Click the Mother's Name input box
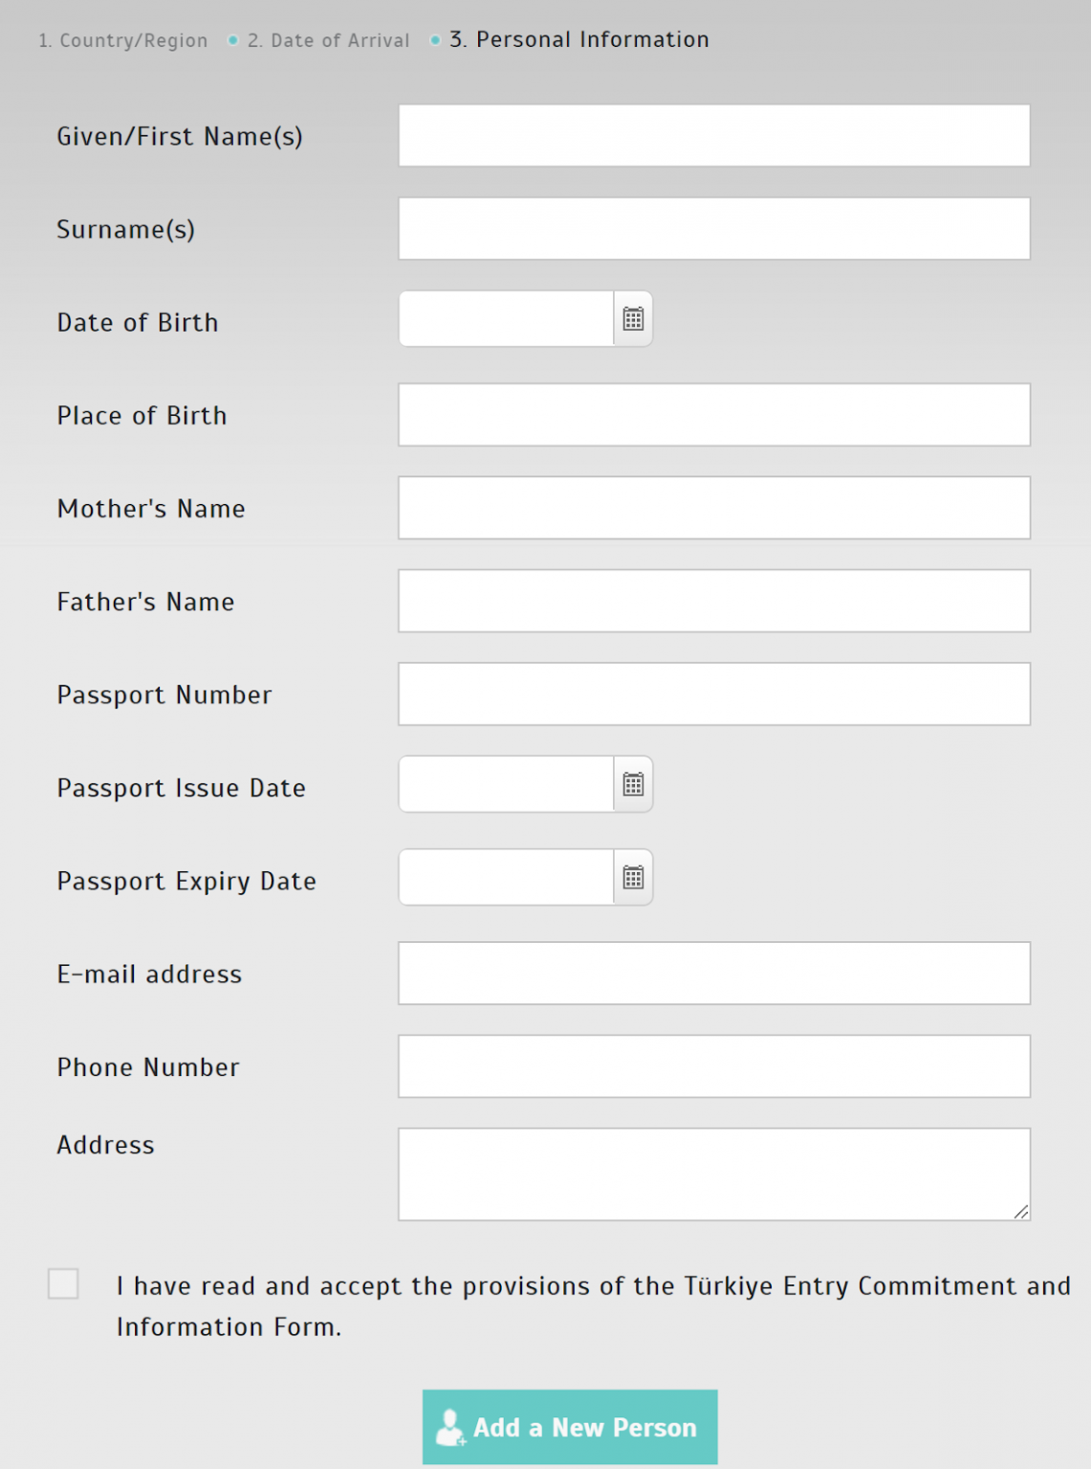Viewport: 1091px width, 1469px height. [713, 508]
